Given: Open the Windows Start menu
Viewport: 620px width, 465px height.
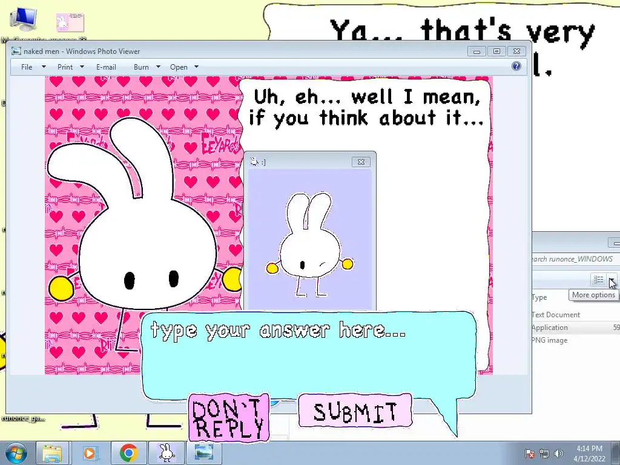Looking at the screenshot, I should coord(15,453).
